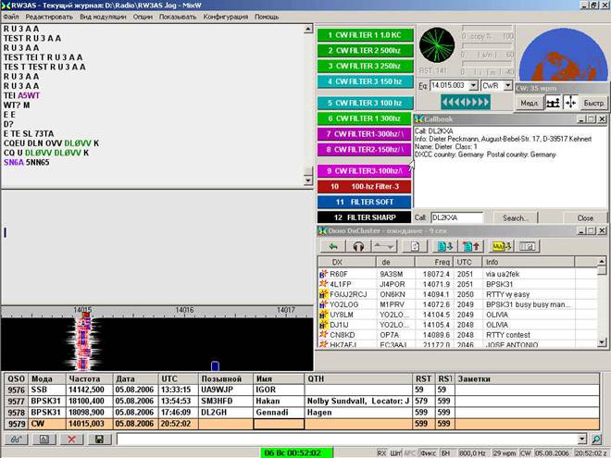Click the spot icon beside R60F
611x458 pixels.
tap(323, 274)
